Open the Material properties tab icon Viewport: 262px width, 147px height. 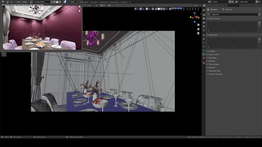[204, 58]
